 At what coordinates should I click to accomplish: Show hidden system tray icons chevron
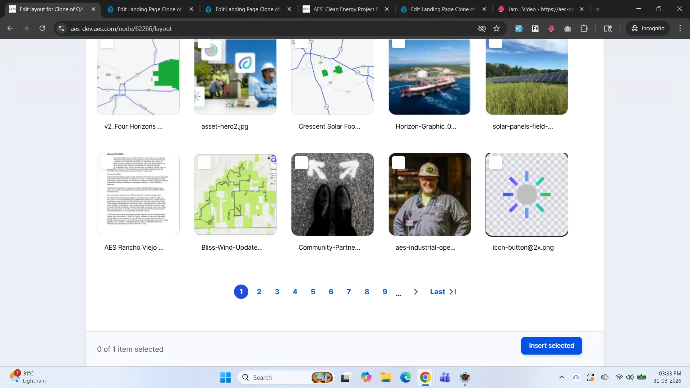561,377
